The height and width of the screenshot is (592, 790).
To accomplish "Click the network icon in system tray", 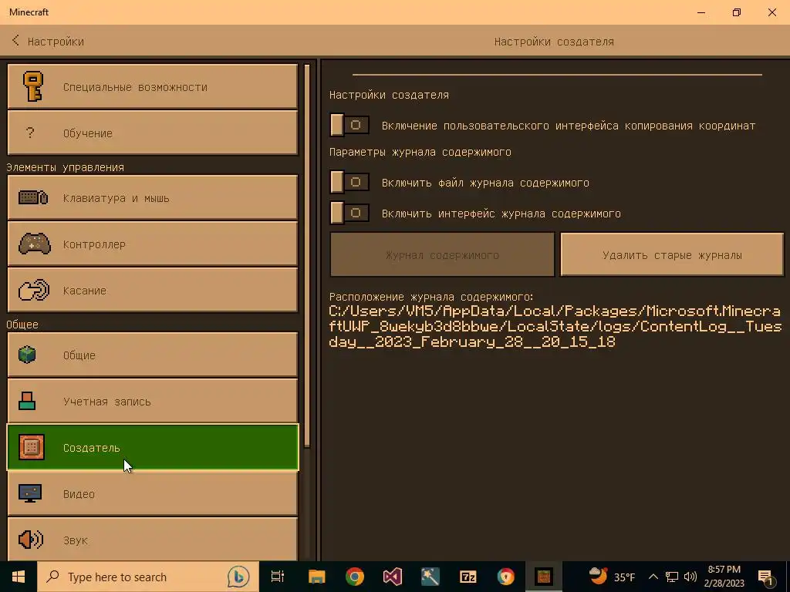I will click(x=672, y=577).
